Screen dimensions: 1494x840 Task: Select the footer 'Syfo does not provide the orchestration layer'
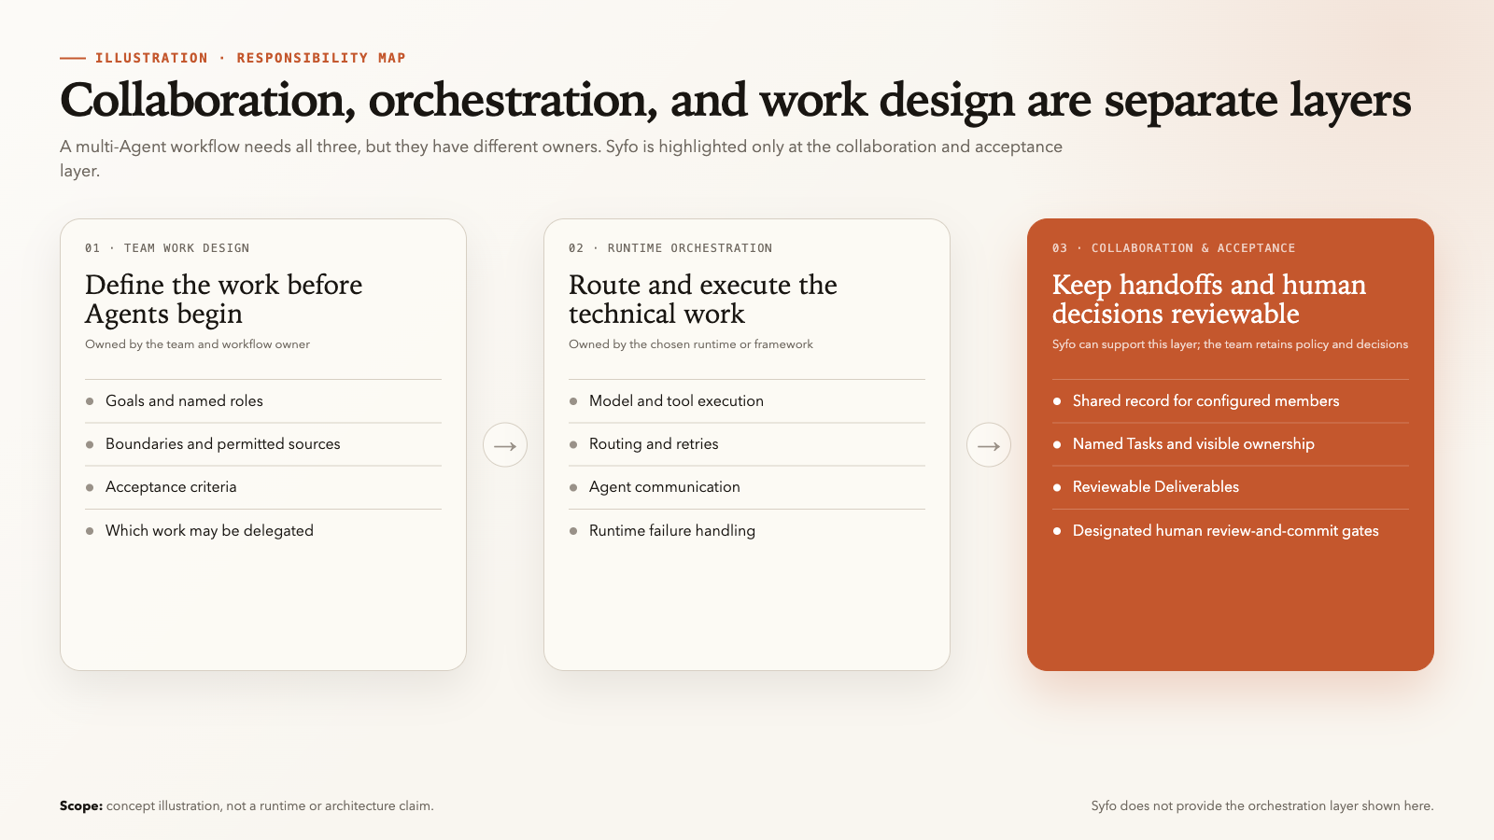[x=1262, y=806]
